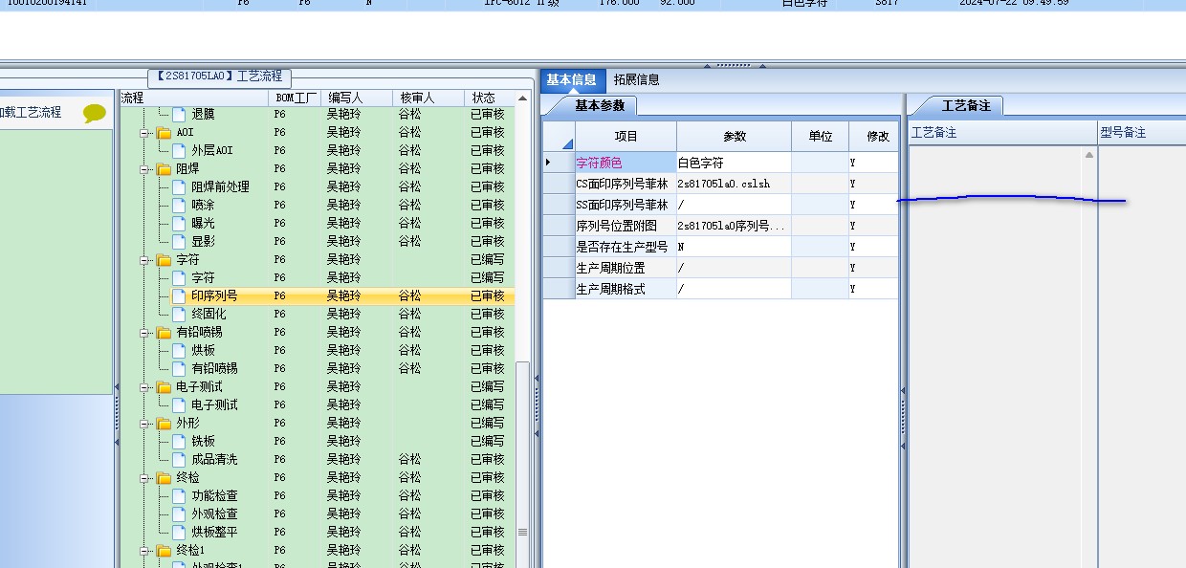This screenshot has height=568, width=1186.
Task: Click the tree scrollbar up arrow
Action: click(522, 98)
